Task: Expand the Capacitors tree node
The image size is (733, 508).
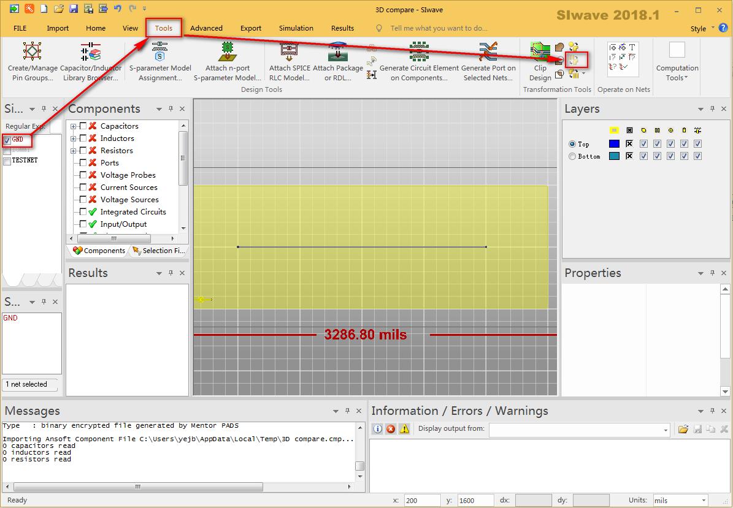Action: 74,126
